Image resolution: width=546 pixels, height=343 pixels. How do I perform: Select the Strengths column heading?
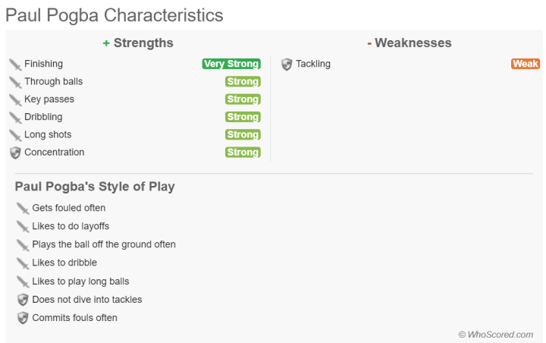point(138,43)
